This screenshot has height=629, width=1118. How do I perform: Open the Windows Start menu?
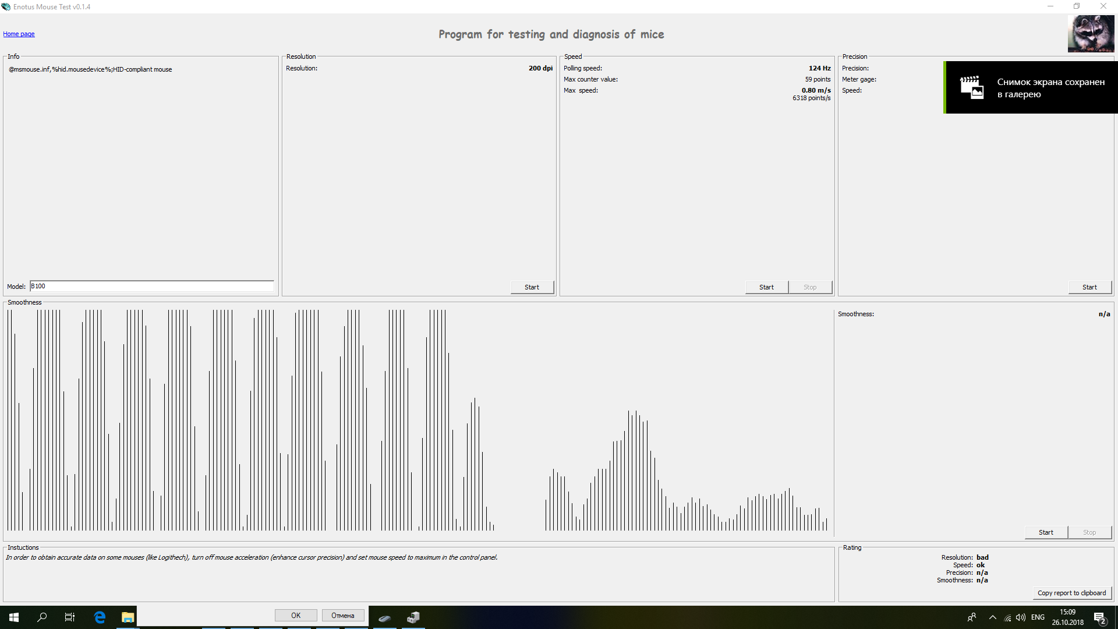[14, 617]
